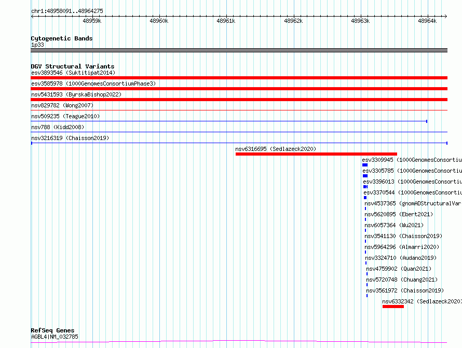Screen dimensions: 462x348
Task: Click the esv3893546 (Suktitipat2014) variant label
Action: coord(73,73)
